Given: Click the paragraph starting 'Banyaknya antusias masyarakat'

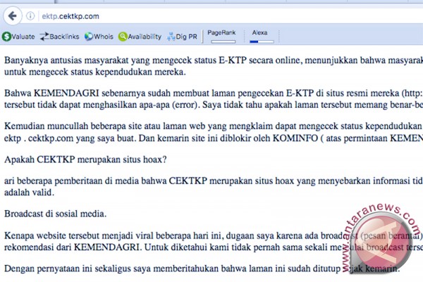Looking at the screenshot, I should pos(214,66).
